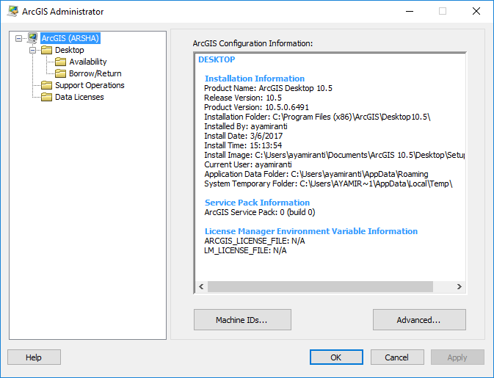Click the Install Time: 15:13:54 line
This screenshot has height=378, width=494.
243,145
